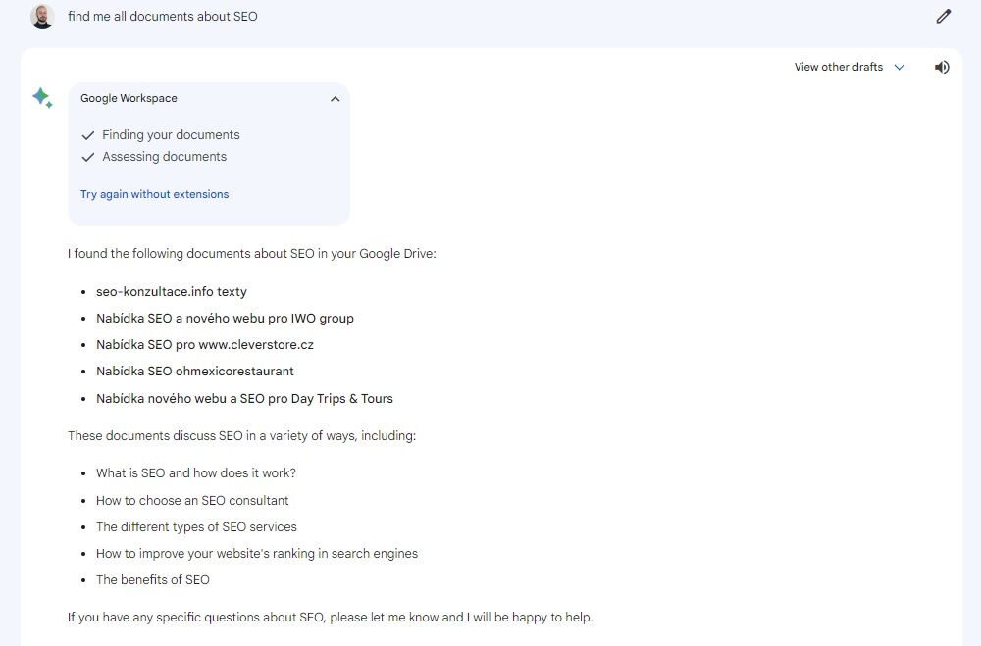Open Nabídka SEO a nového webu pro IWO group
The height and width of the screenshot is (646, 981).
coord(225,319)
